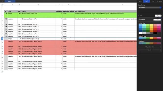Collapse the Fill section disclosure triangle
This screenshot has width=163, height=91.
coord(139,15)
